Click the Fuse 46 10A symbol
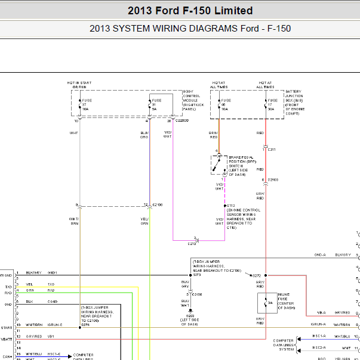The height and width of the screenshot is (360, 360). (219, 105)
